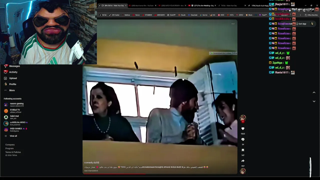Open the Mods bookmark
Image resolution: width=320 pixels, height=180 pixels.
pos(249,15)
